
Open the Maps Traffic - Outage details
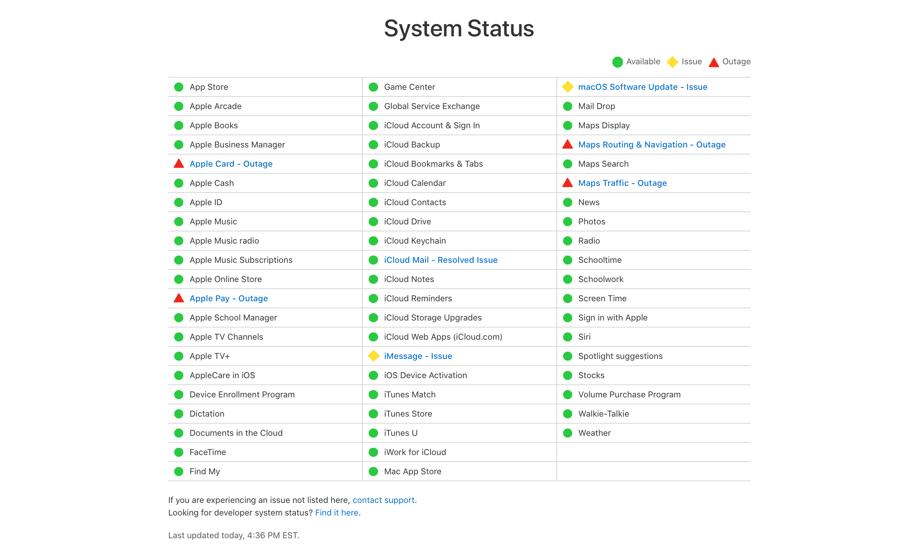(622, 183)
